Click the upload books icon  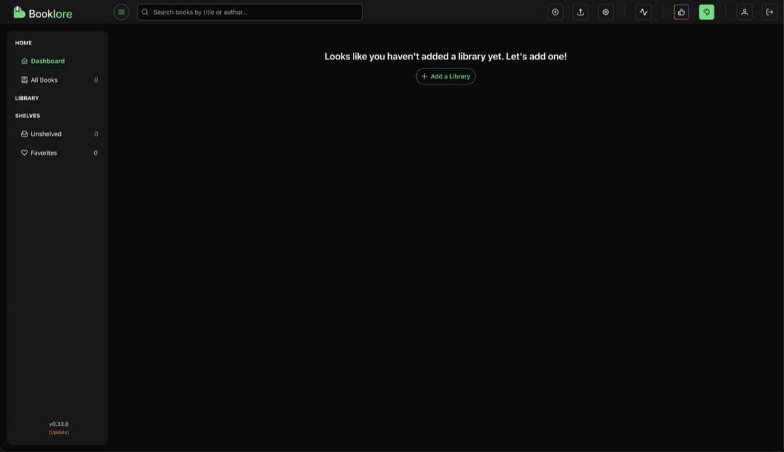pyautogui.click(x=580, y=12)
